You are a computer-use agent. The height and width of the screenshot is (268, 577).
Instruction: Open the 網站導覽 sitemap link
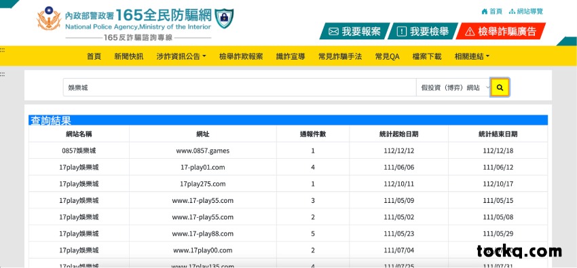pos(526,12)
